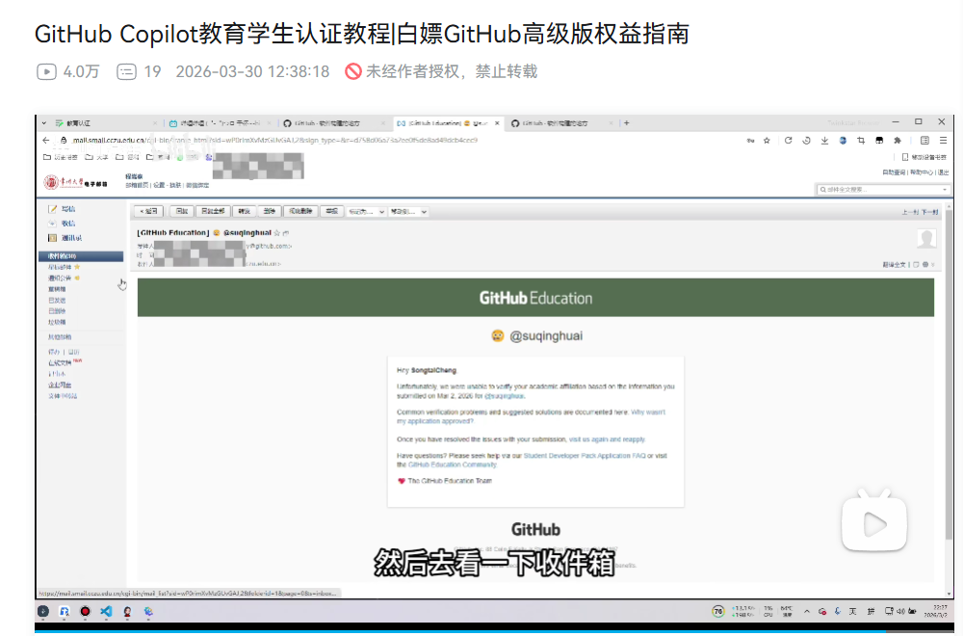
Task: Play the video via the bilibili TV button
Action: coord(874,520)
